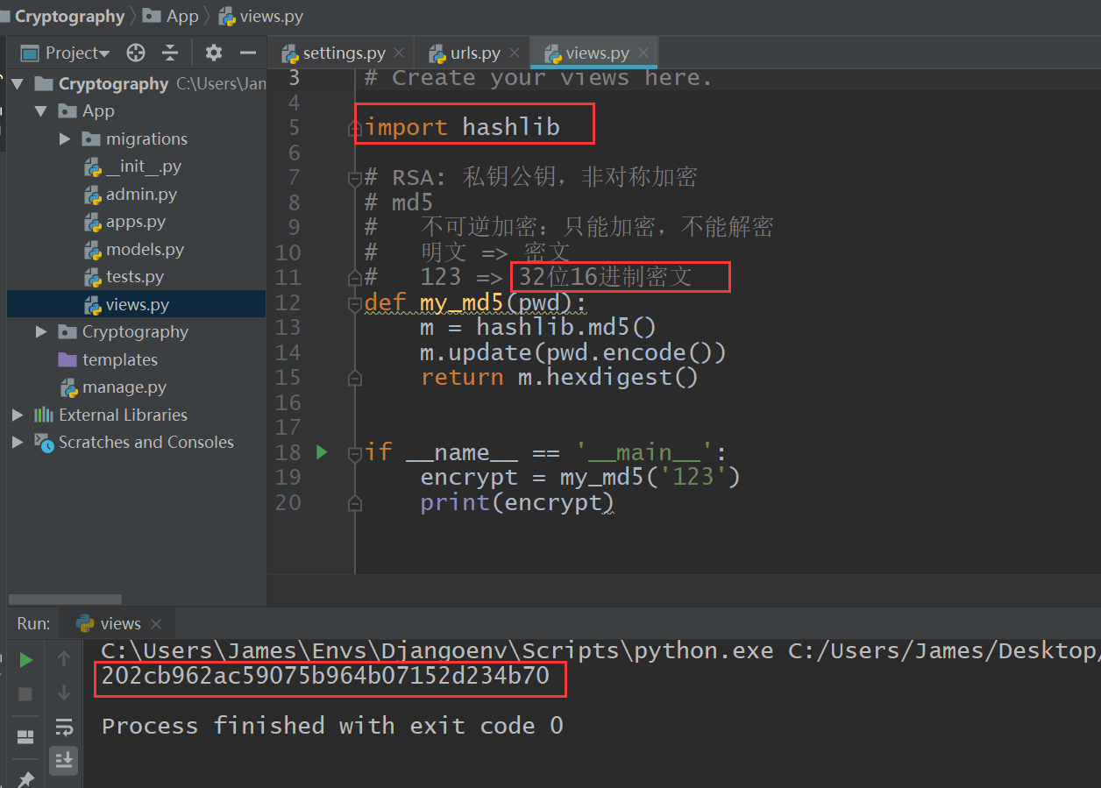The width and height of the screenshot is (1101, 788).
Task: Select the views run tab
Action: pos(111,623)
